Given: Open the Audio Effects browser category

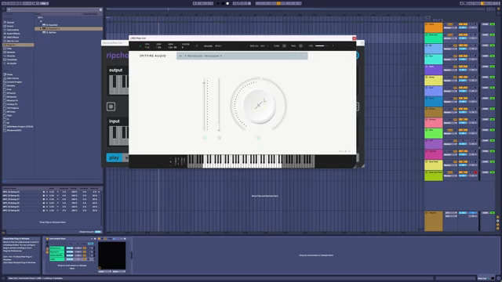Looking at the screenshot, I should (13, 34).
